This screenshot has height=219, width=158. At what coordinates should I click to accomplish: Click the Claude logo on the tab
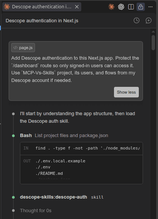pos(7,7)
